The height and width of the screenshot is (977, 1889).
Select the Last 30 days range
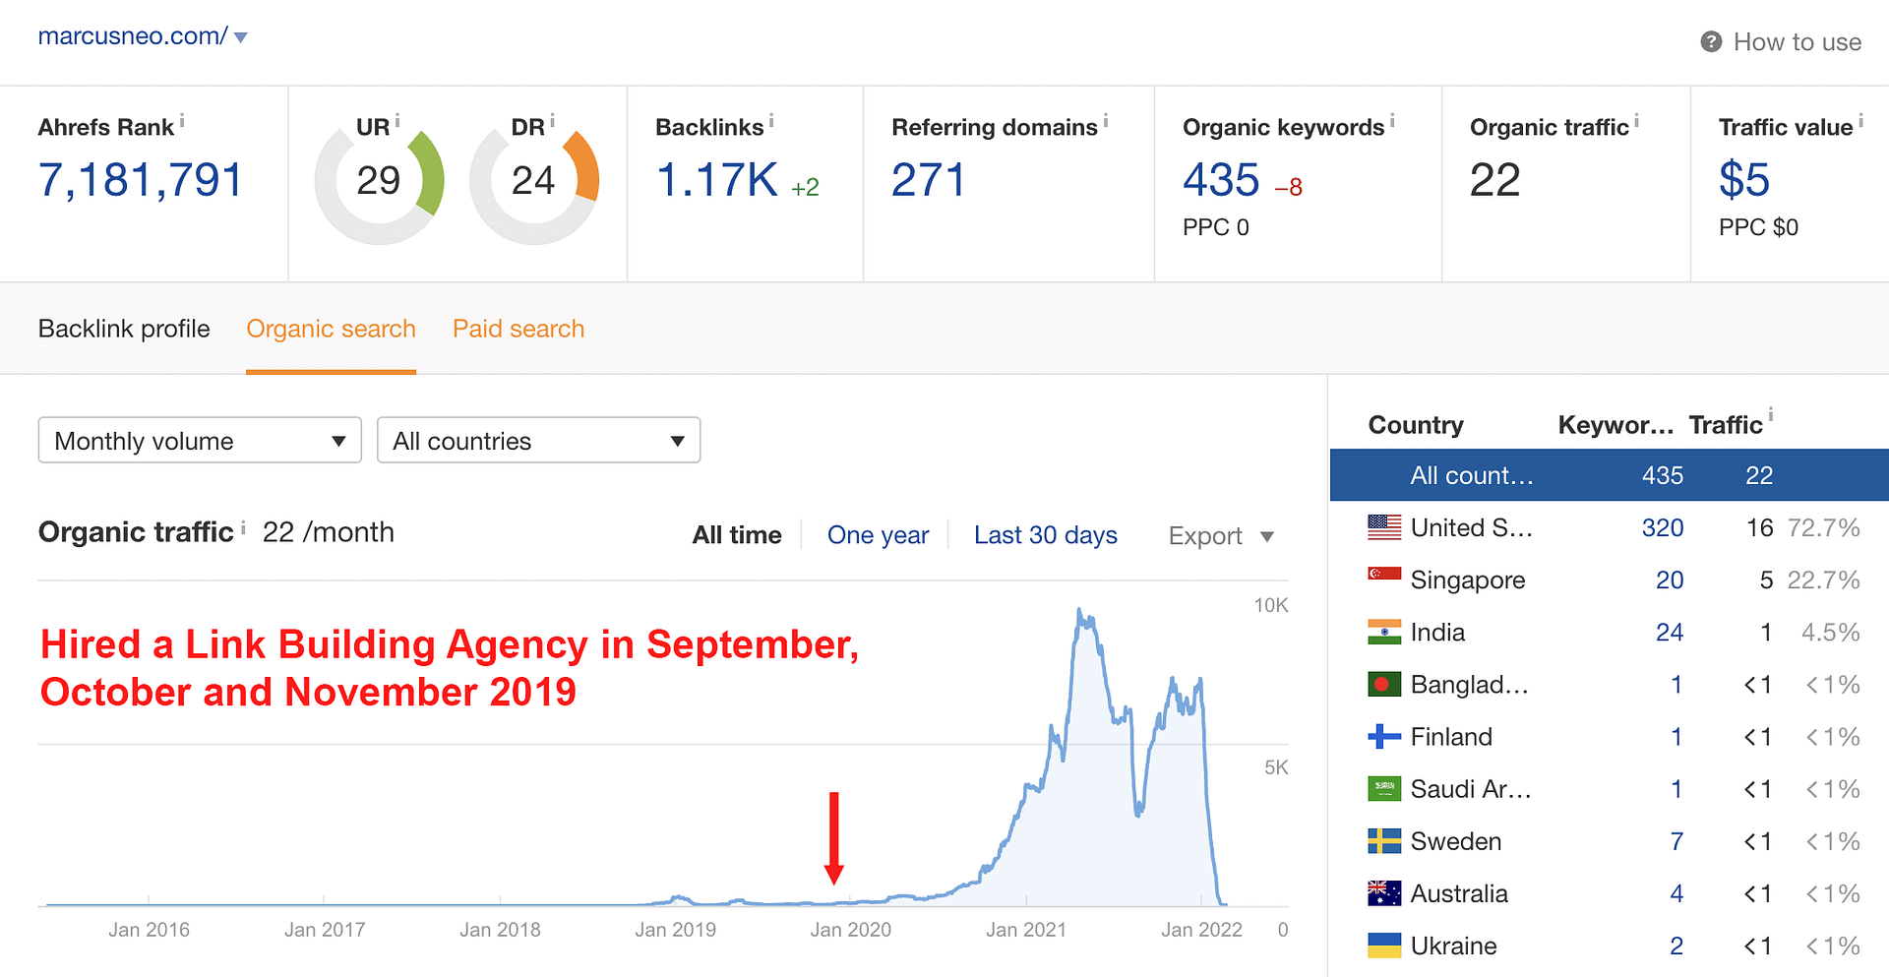point(1045,535)
